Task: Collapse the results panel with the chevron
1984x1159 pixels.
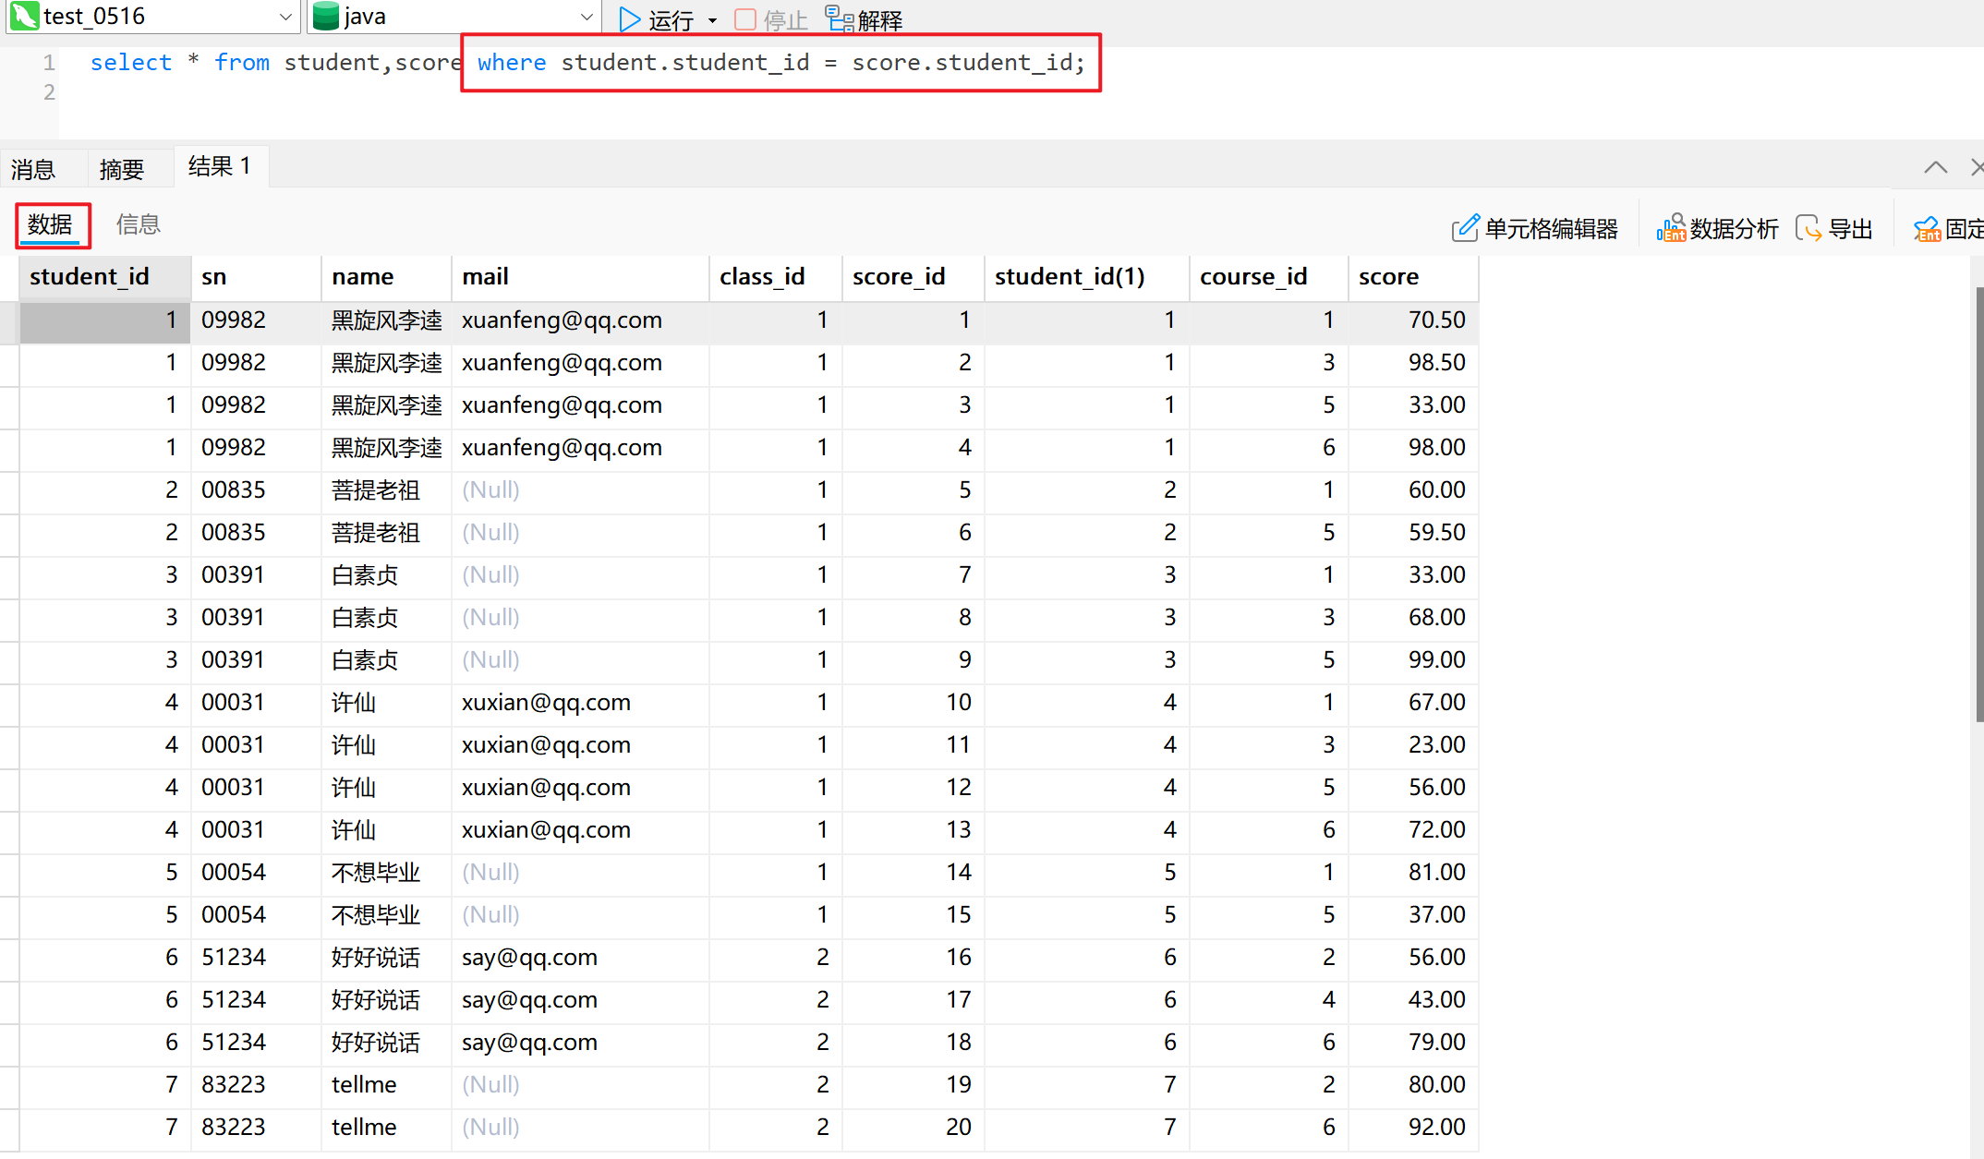Action: coord(1935,167)
